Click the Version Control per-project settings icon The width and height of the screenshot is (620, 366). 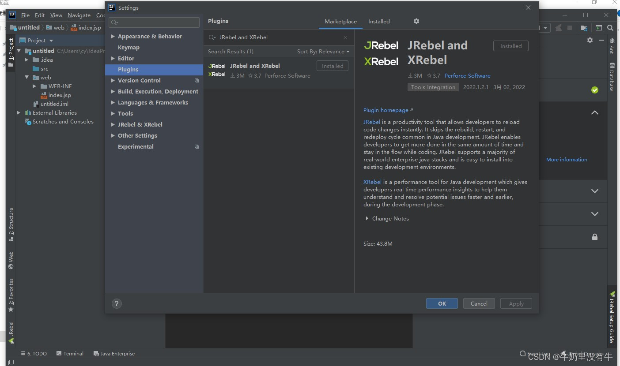tap(197, 81)
